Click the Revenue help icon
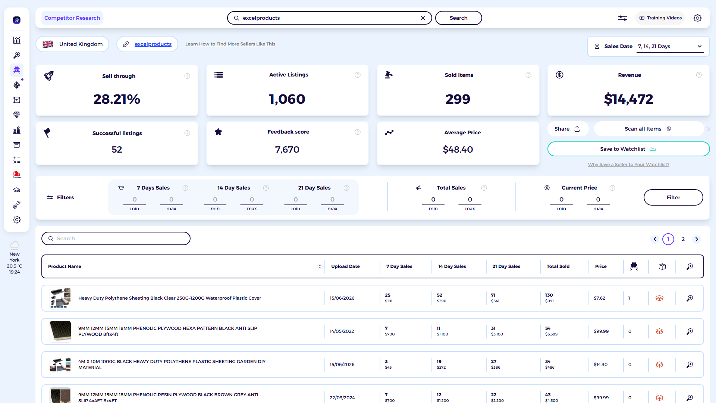Screen dimensions: 716x403 point(699,75)
